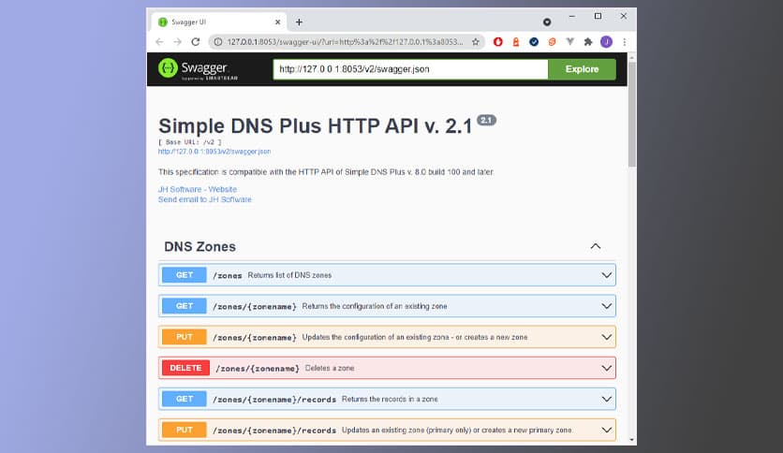
Task: Click 'Deletes a zone' description
Action: pyautogui.click(x=330, y=368)
